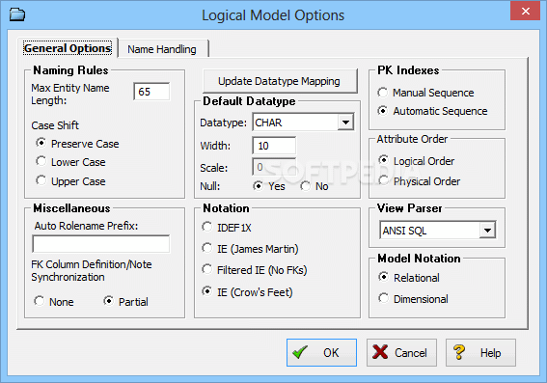Click the Auto Rolename Prefix field
The image size is (547, 383).
pos(101,244)
